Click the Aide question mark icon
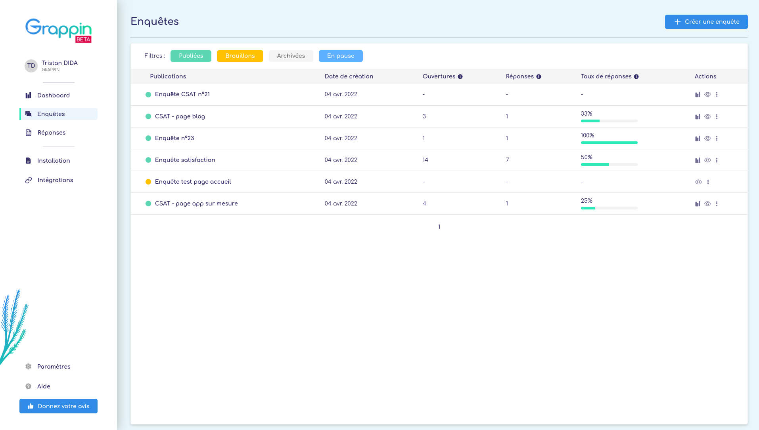 28,386
